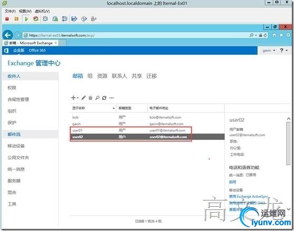Image resolution: width=294 pixels, height=231 pixels.
Task: Click the 电子邮件地址 column header
Action: coord(186,108)
